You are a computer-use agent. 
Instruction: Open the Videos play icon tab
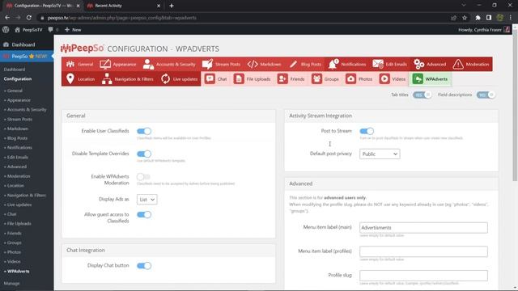click(x=384, y=79)
